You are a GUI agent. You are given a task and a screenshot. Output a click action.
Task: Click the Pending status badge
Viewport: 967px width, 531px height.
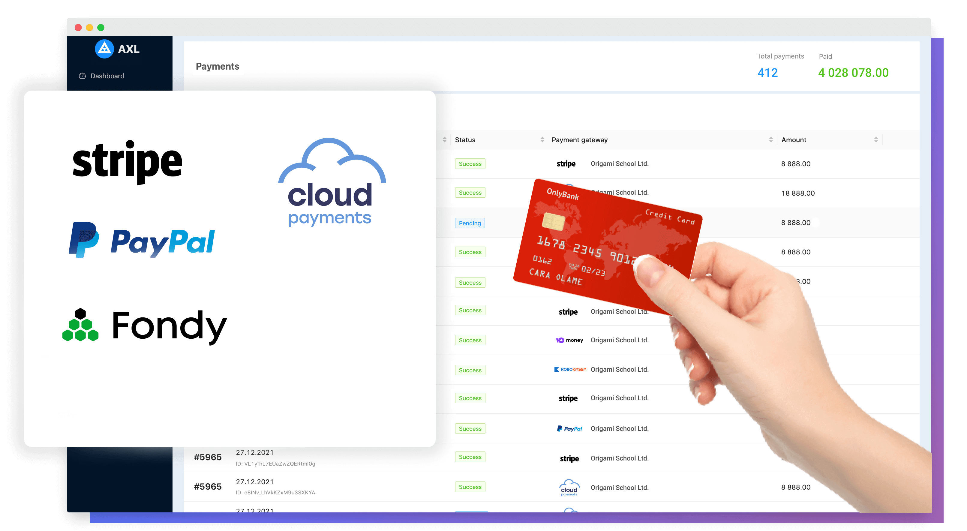469,223
